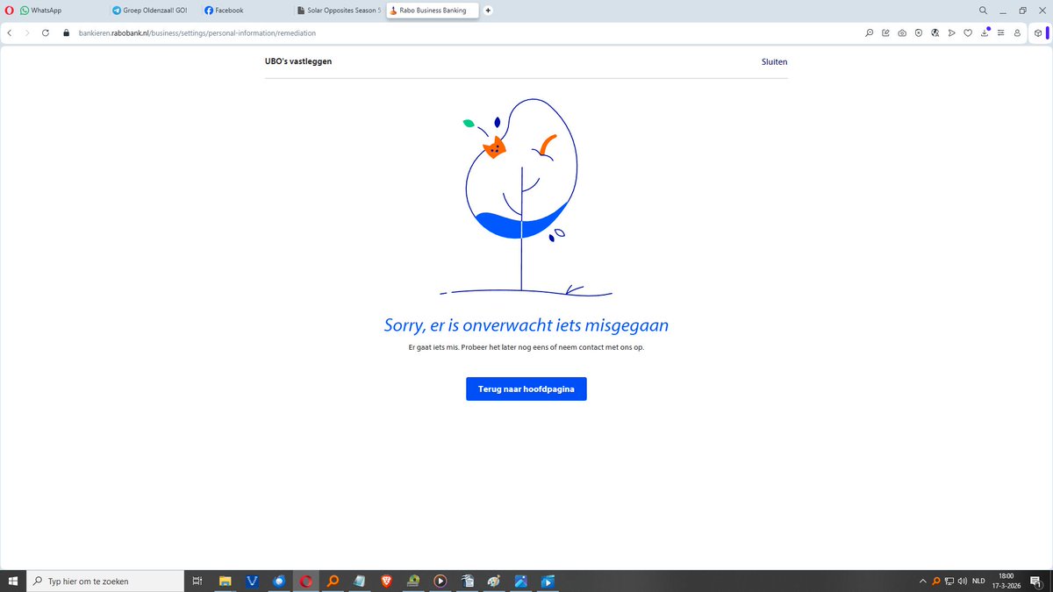This screenshot has width=1053, height=592.
Task: Add page to bookmarks with heart icon
Action: pos(968,32)
